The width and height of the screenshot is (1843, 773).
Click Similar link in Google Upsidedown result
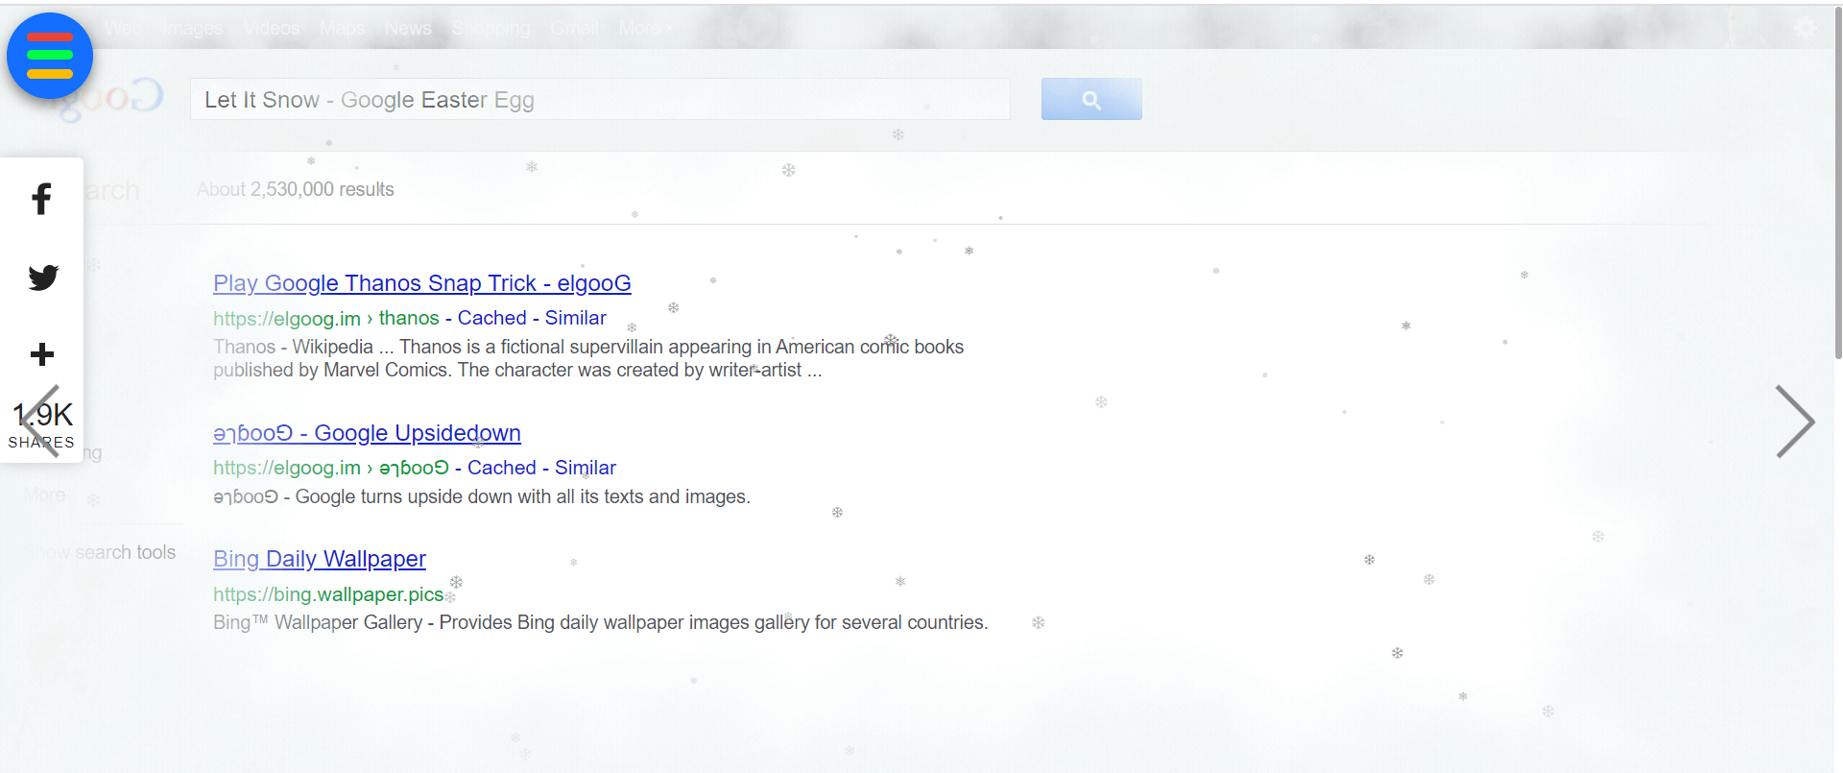coord(586,468)
